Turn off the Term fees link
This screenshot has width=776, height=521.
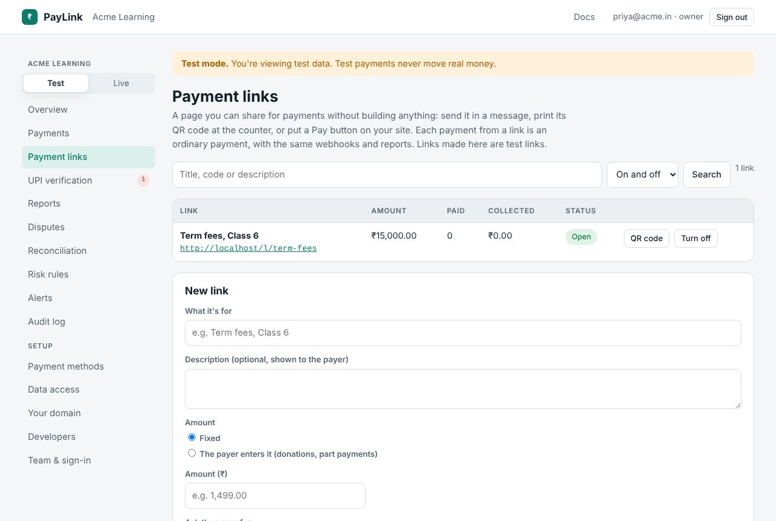click(696, 238)
